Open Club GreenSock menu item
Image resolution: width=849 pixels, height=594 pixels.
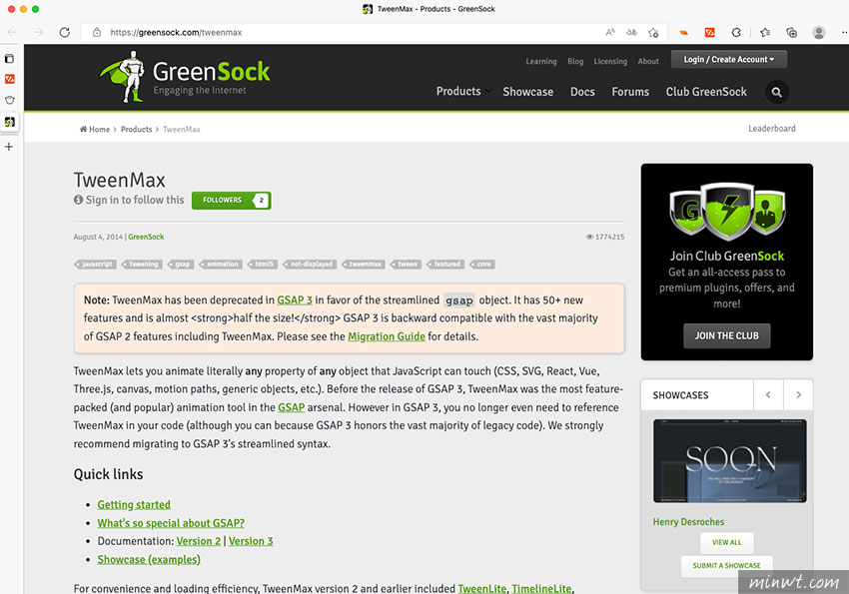[706, 92]
